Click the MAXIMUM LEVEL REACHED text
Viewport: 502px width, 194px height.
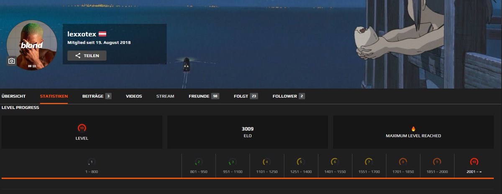click(x=413, y=136)
